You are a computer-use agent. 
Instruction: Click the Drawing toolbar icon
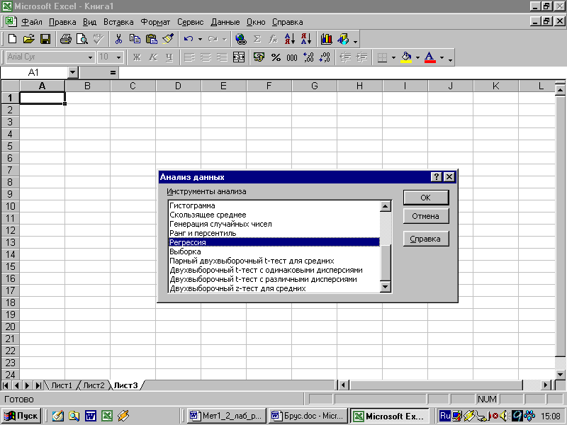coord(343,39)
